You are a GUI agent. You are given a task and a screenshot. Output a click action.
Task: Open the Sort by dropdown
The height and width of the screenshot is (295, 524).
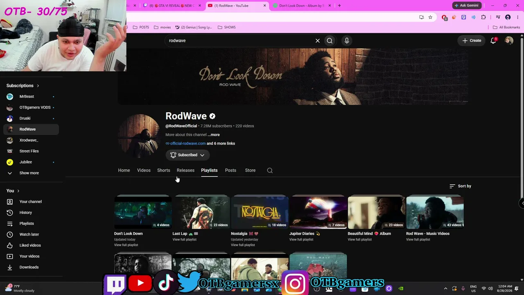click(x=460, y=186)
